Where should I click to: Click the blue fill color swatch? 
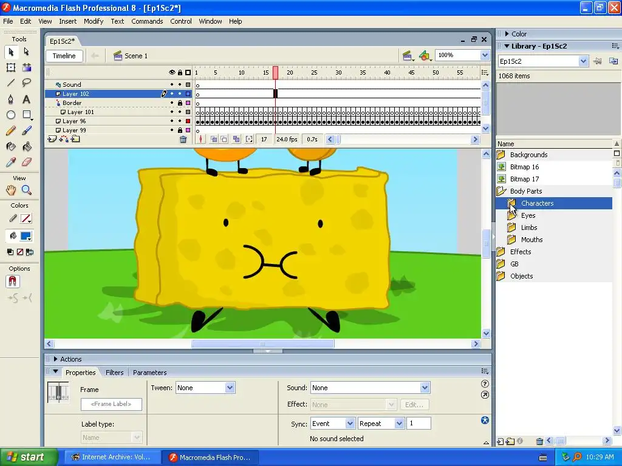[x=26, y=236]
